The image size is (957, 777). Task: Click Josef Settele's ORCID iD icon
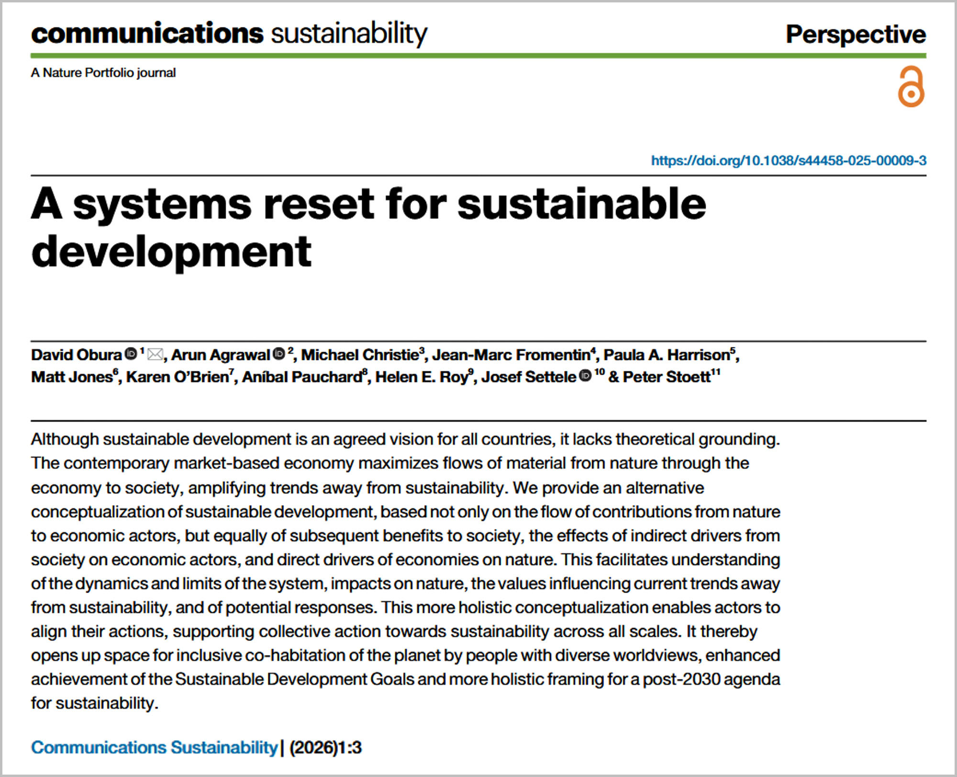[x=585, y=376]
